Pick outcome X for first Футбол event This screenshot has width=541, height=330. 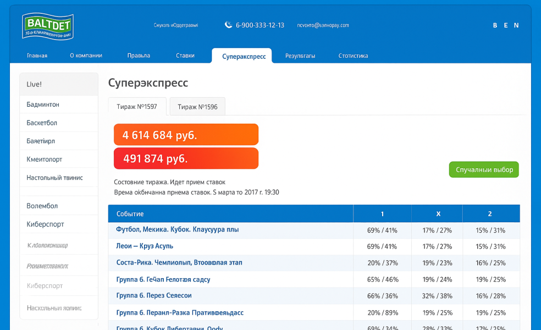pos(437,230)
